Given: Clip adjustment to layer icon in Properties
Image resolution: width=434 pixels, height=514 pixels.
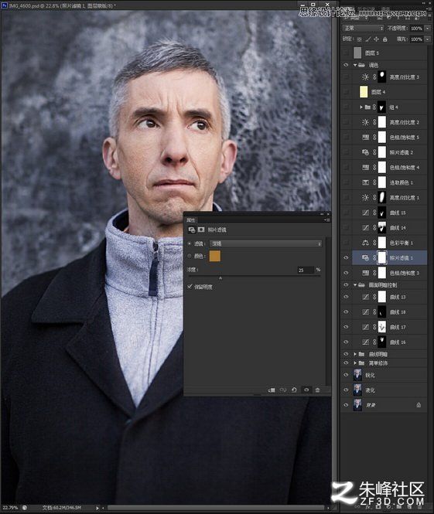Looking at the screenshot, I should click(x=272, y=390).
